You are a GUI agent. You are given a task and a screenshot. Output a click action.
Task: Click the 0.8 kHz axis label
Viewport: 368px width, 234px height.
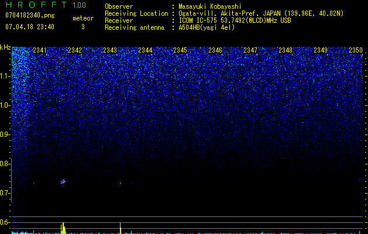click(x=5, y=164)
